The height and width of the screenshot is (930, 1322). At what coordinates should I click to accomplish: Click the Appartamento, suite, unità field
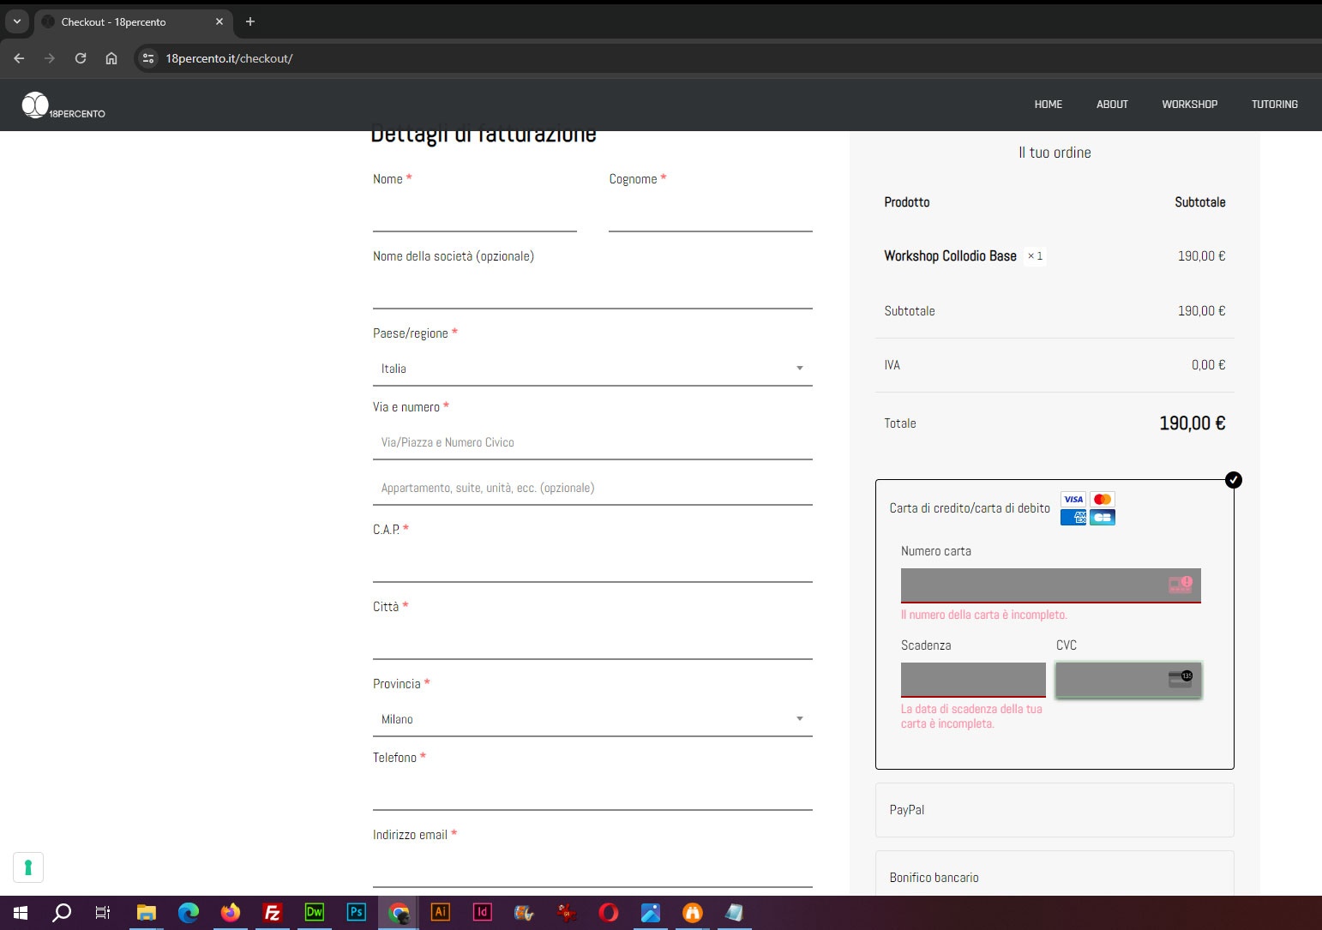(x=592, y=488)
